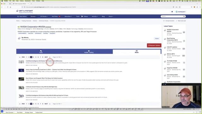Viewport: 202px width, 114px height.
Task: Click the search magnifier icon
Action: tap(184, 16)
